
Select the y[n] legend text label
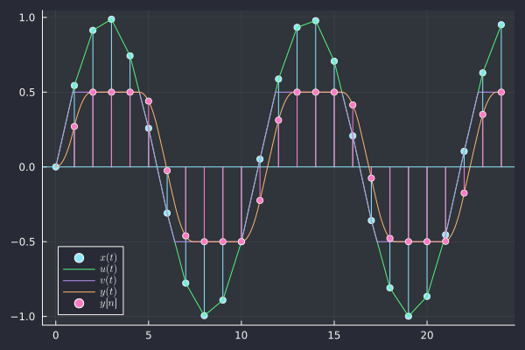108,303
